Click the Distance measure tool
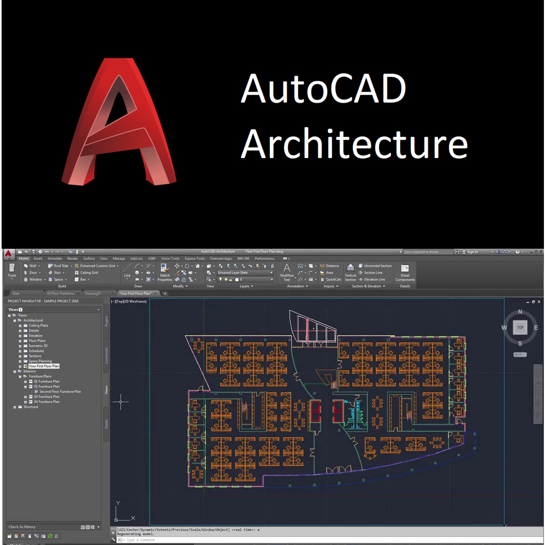The width and height of the screenshot is (545, 545). coord(332,266)
